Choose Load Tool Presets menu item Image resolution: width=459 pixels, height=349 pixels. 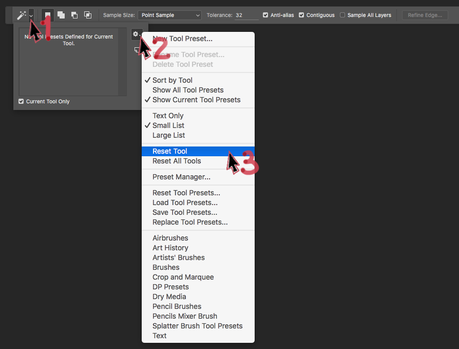[198, 203]
